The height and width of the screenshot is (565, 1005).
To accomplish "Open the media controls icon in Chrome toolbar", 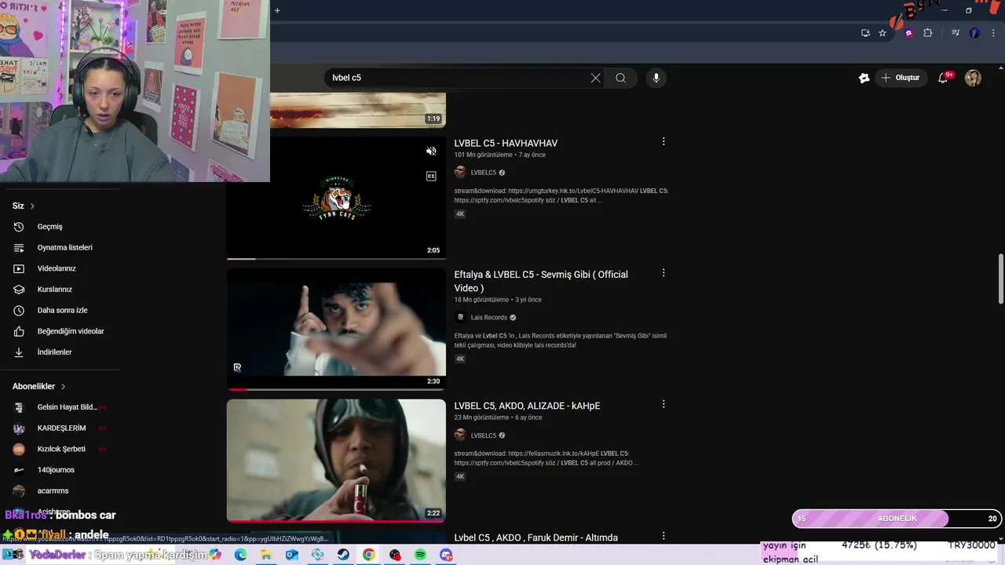I will click(956, 33).
